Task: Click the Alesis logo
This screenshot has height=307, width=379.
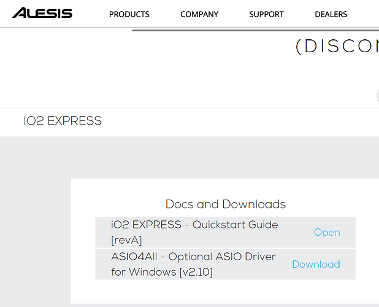Action: click(42, 12)
